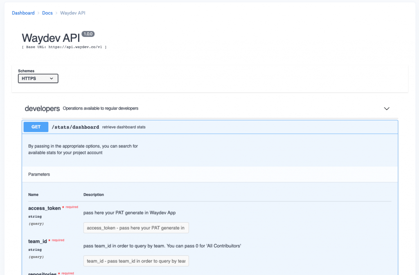Click the Description column header

pyautogui.click(x=94, y=194)
